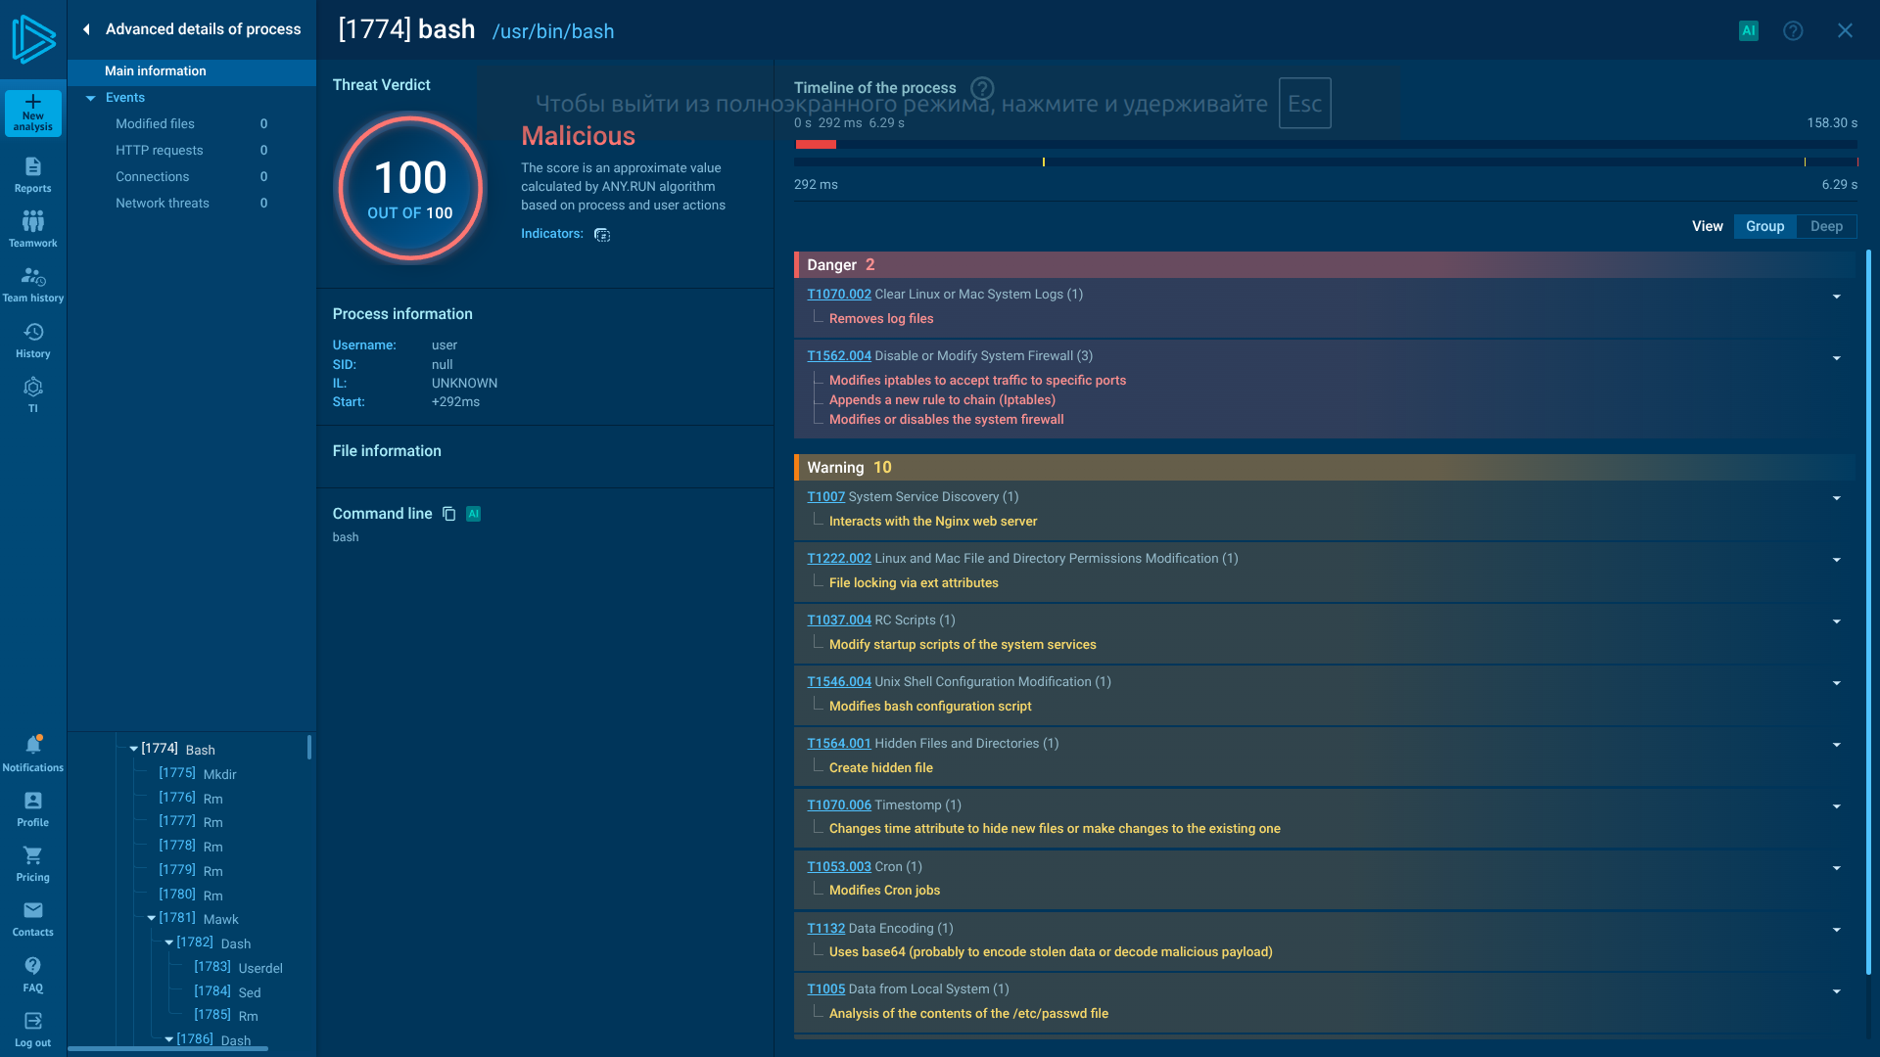The width and height of the screenshot is (1880, 1057).
Task: Expand T1562.004 Disable or Modify System Firewall
Action: (1836, 358)
